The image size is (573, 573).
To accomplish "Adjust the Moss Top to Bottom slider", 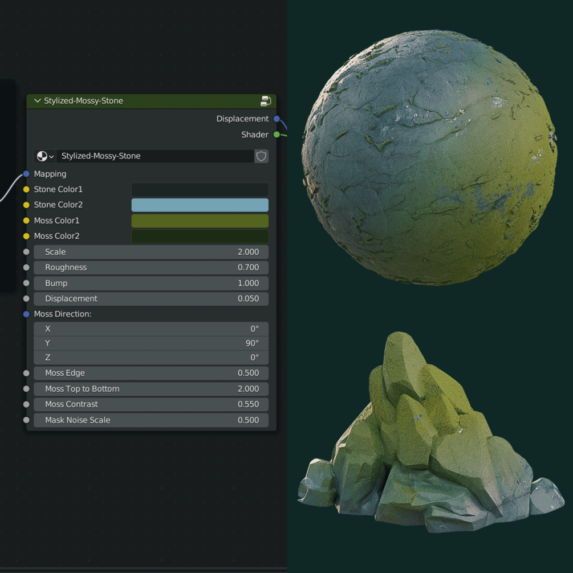I will coord(151,388).
